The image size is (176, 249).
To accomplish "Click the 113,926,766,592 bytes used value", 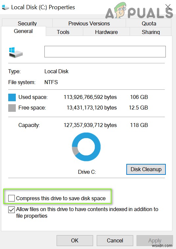I will pyautogui.click(x=90, y=97).
